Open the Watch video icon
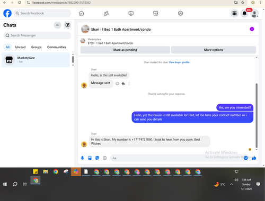Viewport: 265px width, 201px height. pos(131,13)
